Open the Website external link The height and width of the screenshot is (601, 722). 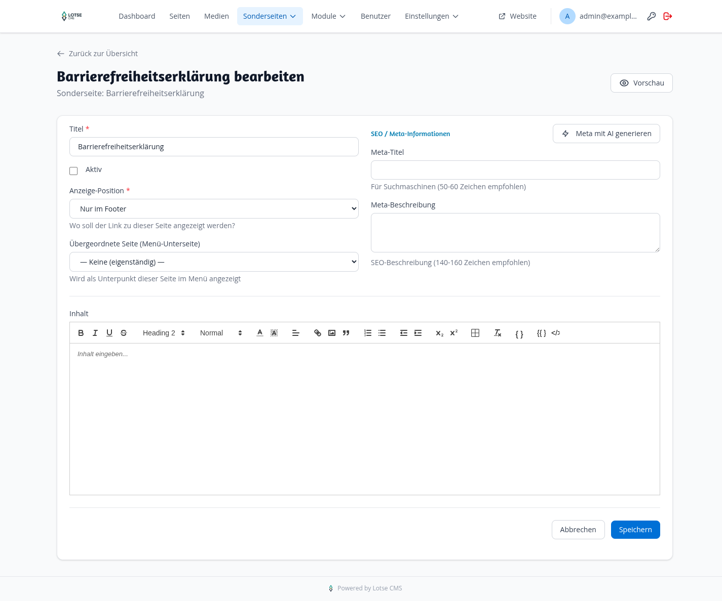(517, 16)
